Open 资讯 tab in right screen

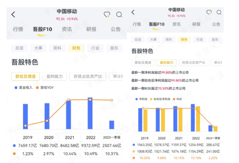coord(176,24)
